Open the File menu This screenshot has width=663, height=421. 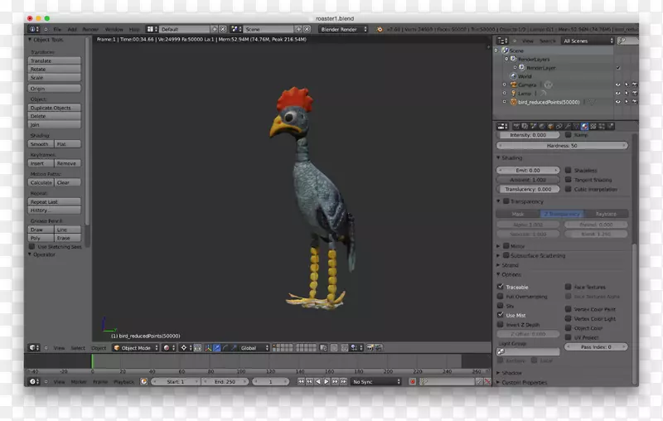pos(57,29)
